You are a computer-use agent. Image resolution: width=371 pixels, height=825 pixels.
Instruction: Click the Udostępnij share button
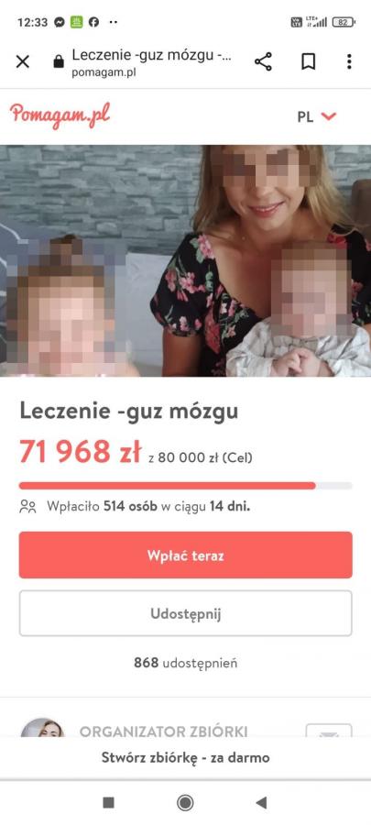tap(185, 613)
